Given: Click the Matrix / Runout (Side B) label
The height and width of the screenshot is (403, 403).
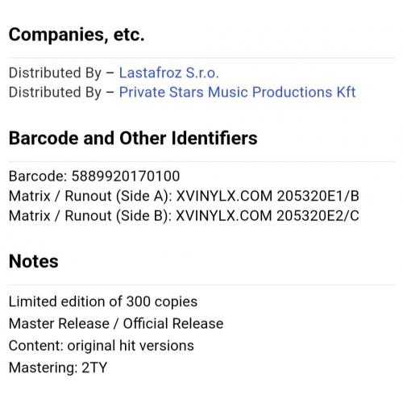Looking at the screenshot, I should (90, 216).
